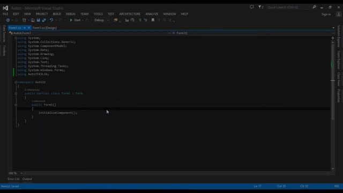This screenshot has height=193, width=343.
Task: Open the feedback speech bubble icon
Action: point(252,7)
